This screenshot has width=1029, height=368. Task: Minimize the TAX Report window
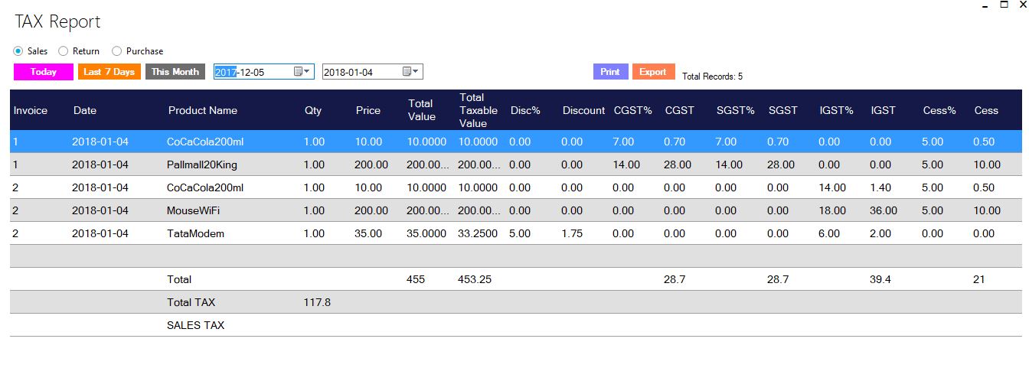pos(984,6)
